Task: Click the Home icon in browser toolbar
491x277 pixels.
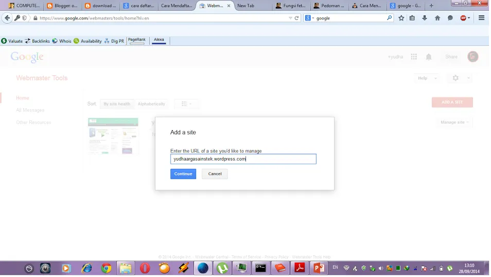Action: (x=437, y=18)
